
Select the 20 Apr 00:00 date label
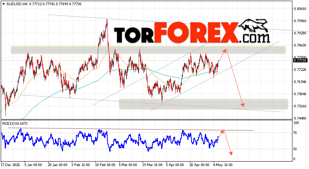199,165
